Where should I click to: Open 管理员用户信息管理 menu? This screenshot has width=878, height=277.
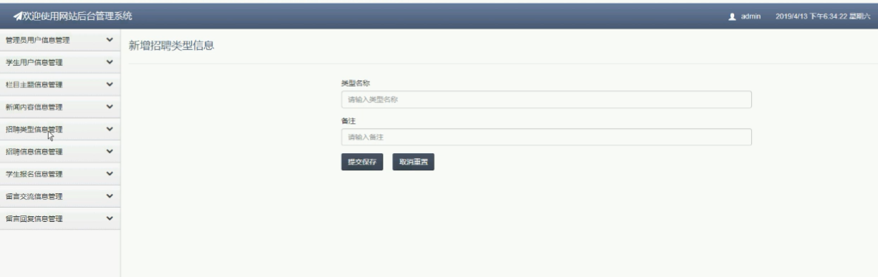click(59, 40)
